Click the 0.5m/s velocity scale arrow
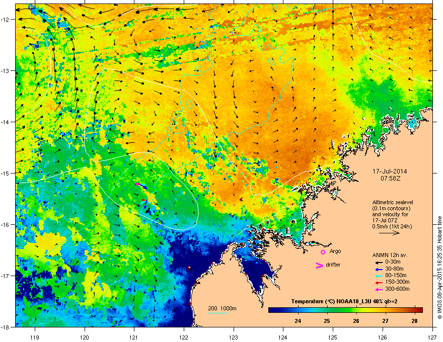Image resolution: width=443 pixels, height=342 pixels. coord(389,233)
